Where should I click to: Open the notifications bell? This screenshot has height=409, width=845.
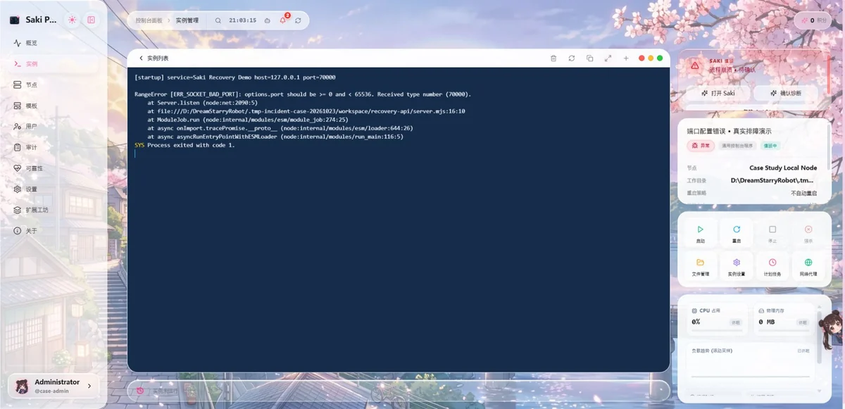[x=283, y=20]
